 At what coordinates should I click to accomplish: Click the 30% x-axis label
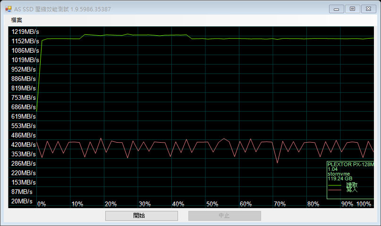[x=145, y=204]
